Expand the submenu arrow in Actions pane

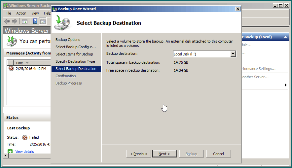pyautogui.click(x=286, y=85)
